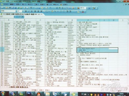Apply the red font color
Image resolution: width=129 pixels, height=96 pixels.
point(83,11)
